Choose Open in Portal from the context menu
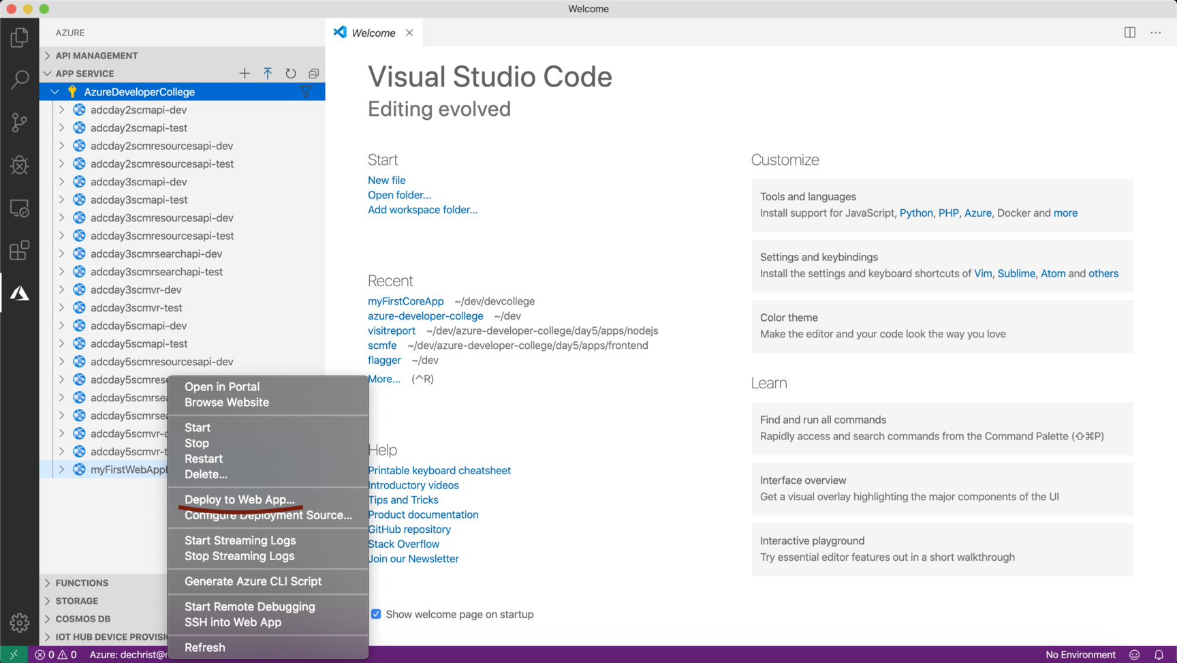1177x663 pixels. tap(221, 386)
